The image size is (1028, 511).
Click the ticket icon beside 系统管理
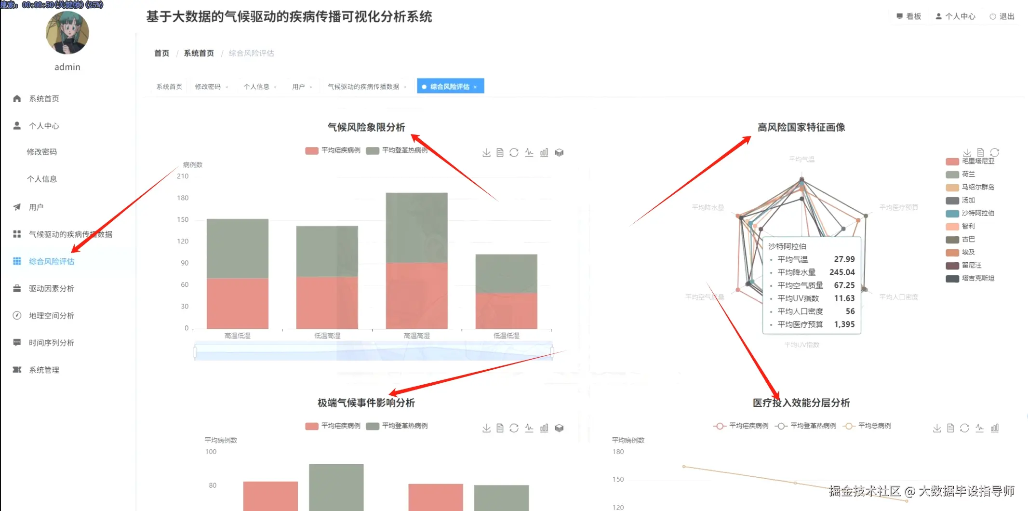(17, 370)
